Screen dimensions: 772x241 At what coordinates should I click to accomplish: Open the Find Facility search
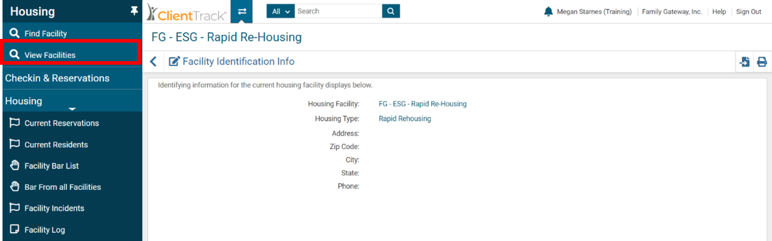(45, 33)
